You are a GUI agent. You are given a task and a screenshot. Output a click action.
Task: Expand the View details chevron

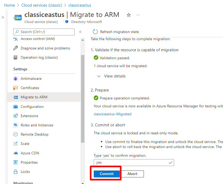coord(99,76)
